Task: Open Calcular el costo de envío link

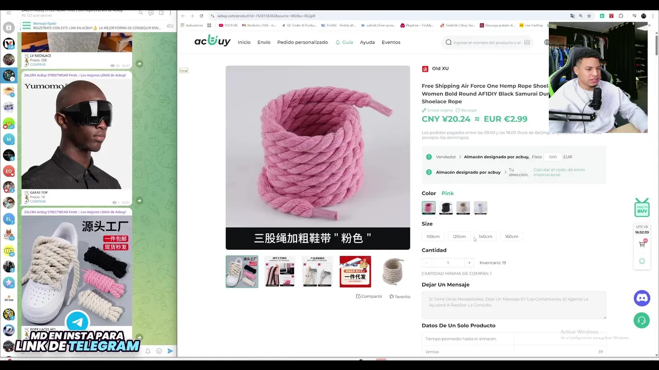Action: tap(559, 172)
